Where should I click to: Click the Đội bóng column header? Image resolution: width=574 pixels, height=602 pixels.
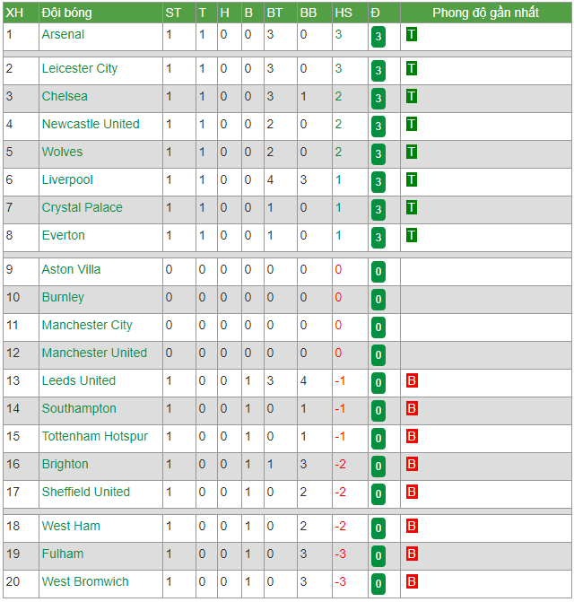coord(66,13)
